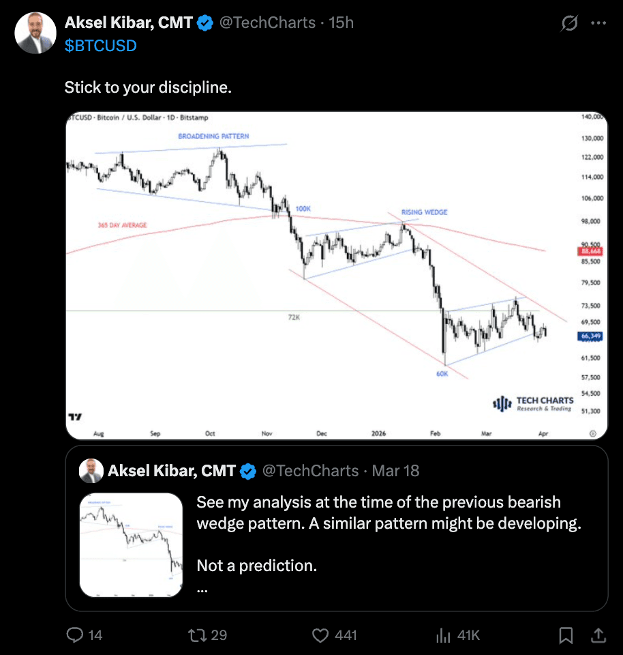
Task: Open the quoted tweet chart thumbnail
Action: point(132,545)
